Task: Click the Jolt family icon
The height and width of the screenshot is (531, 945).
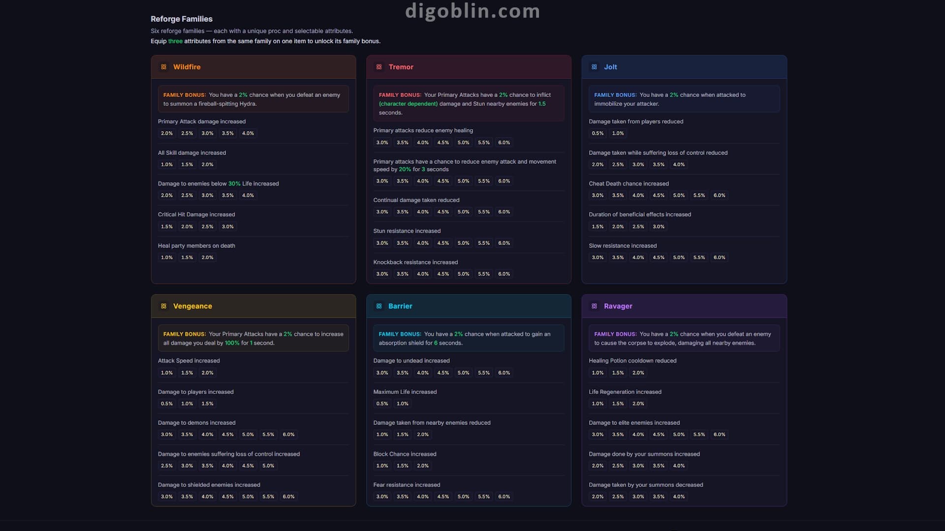Action: pyautogui.click(x=595, y=67)
